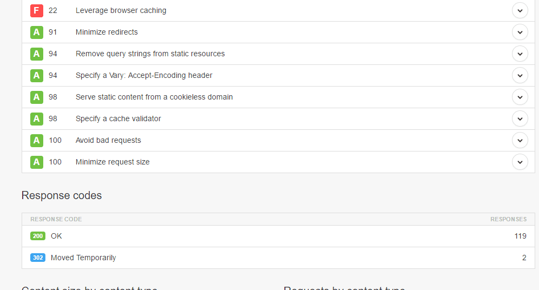Click the RESPONSES column header
The width and height of the screenshot is (539, 290).
tap(508, 219)
